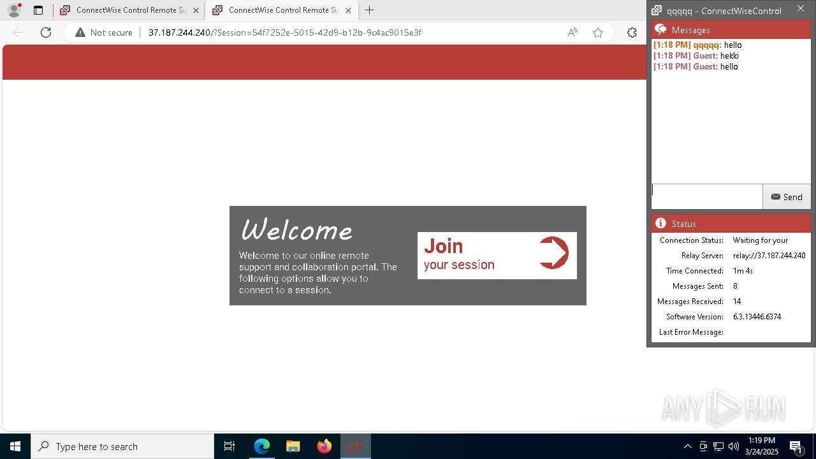Select the active ConnectWise Control tab
This screenshot has width=816, height=459.
tap(283, 10)
